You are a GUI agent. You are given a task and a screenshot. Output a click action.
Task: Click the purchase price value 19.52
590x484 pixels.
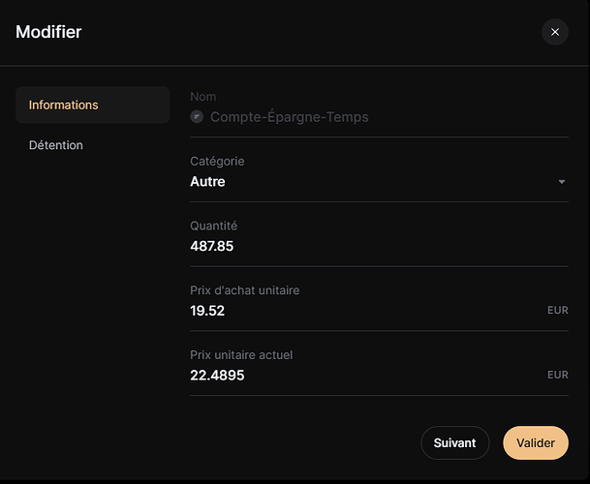(x=207, y=311)
